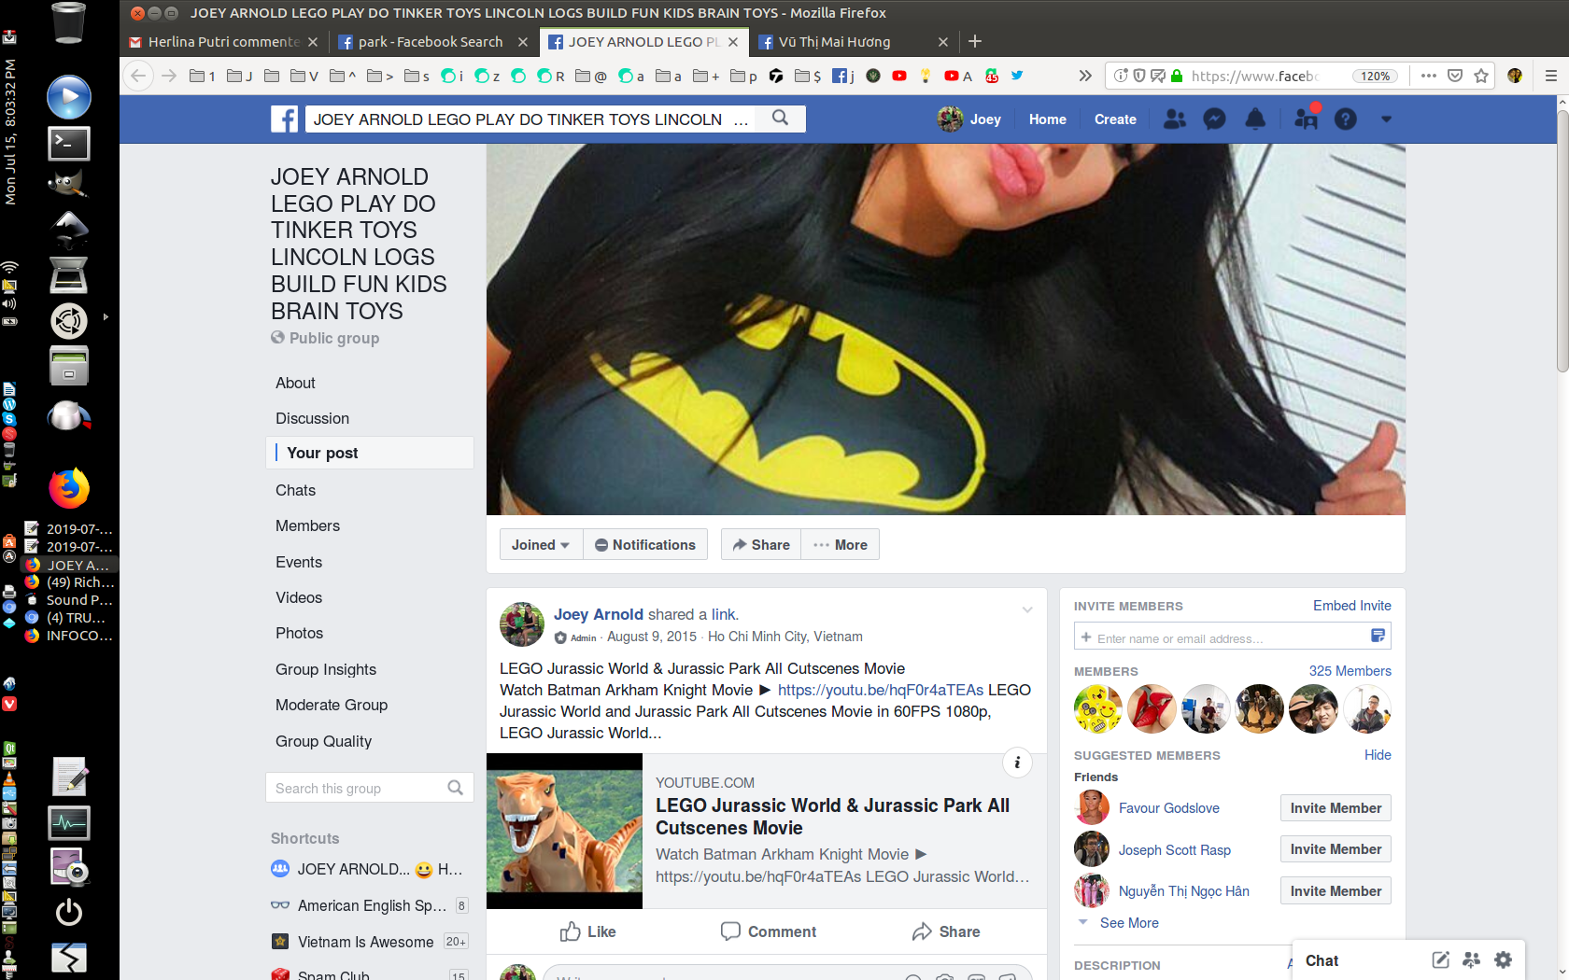Image resolution: width=1569 pixels, height=980 pixels.
Task: Open the account dropdown arrow in the header
Action: pos(1386,119)
